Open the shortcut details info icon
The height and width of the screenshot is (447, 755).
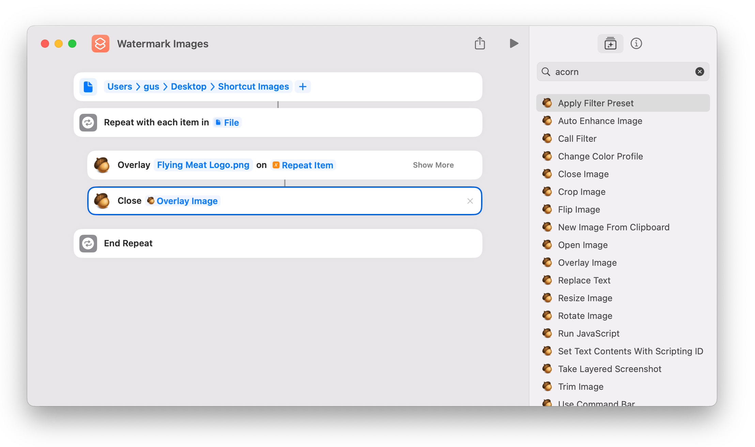click(x=636, y=44)
